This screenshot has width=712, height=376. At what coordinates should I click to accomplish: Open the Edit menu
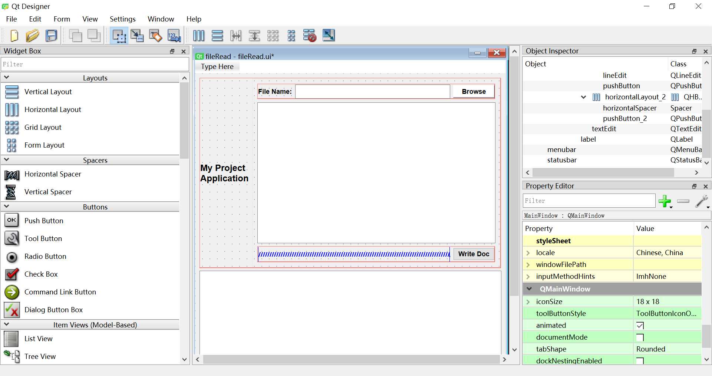click(35, 19)
